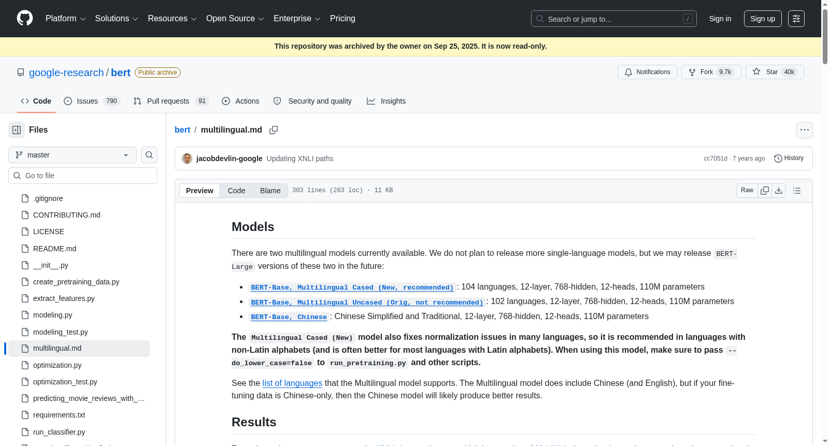Open the more file actions menu

point(805,130)
